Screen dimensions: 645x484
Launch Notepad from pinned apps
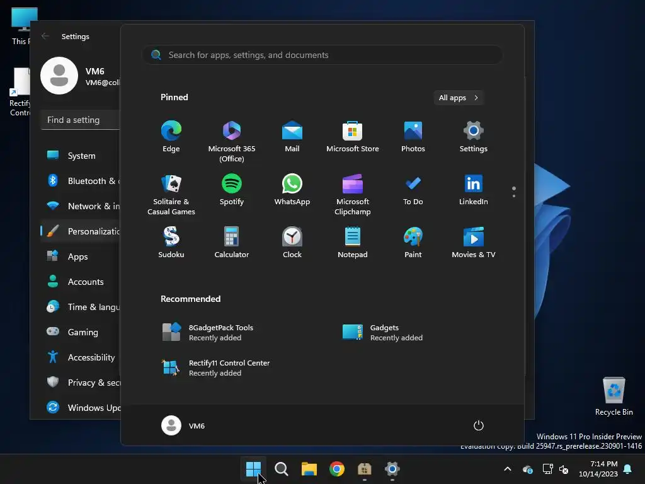[x=353, y=243]
